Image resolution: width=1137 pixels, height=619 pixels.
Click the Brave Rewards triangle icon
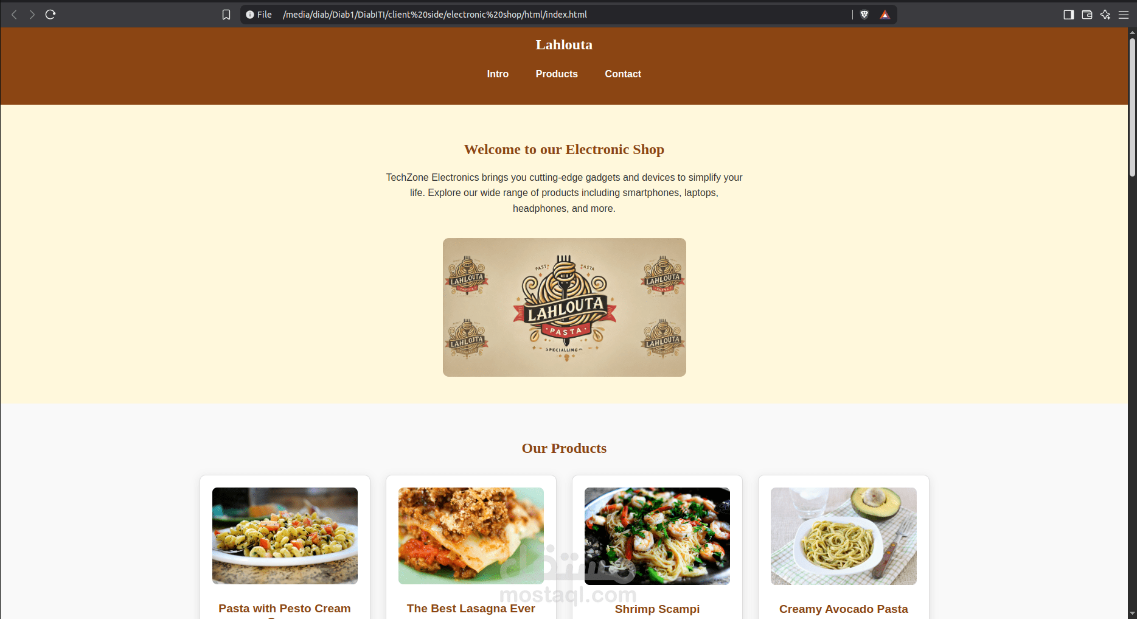(885, 15)
